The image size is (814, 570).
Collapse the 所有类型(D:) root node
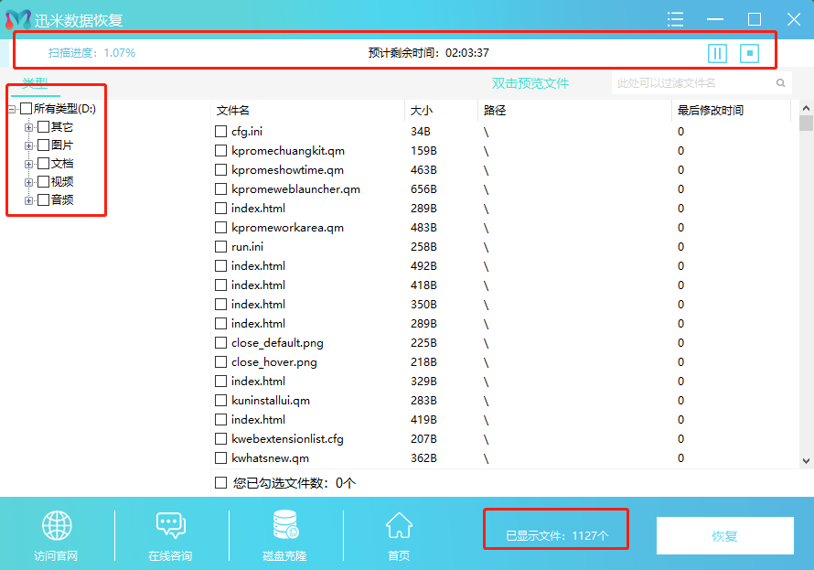pos(12,110)
